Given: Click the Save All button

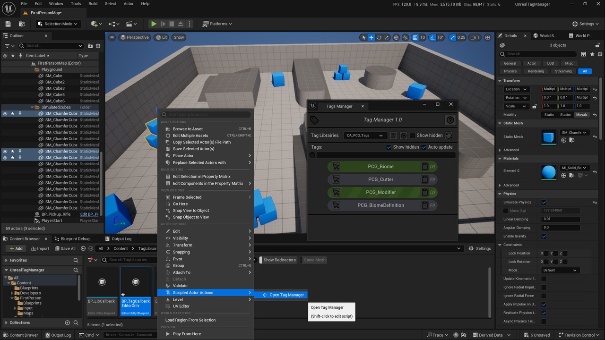Looking at the screenshot, I should [x=65, y=248].
